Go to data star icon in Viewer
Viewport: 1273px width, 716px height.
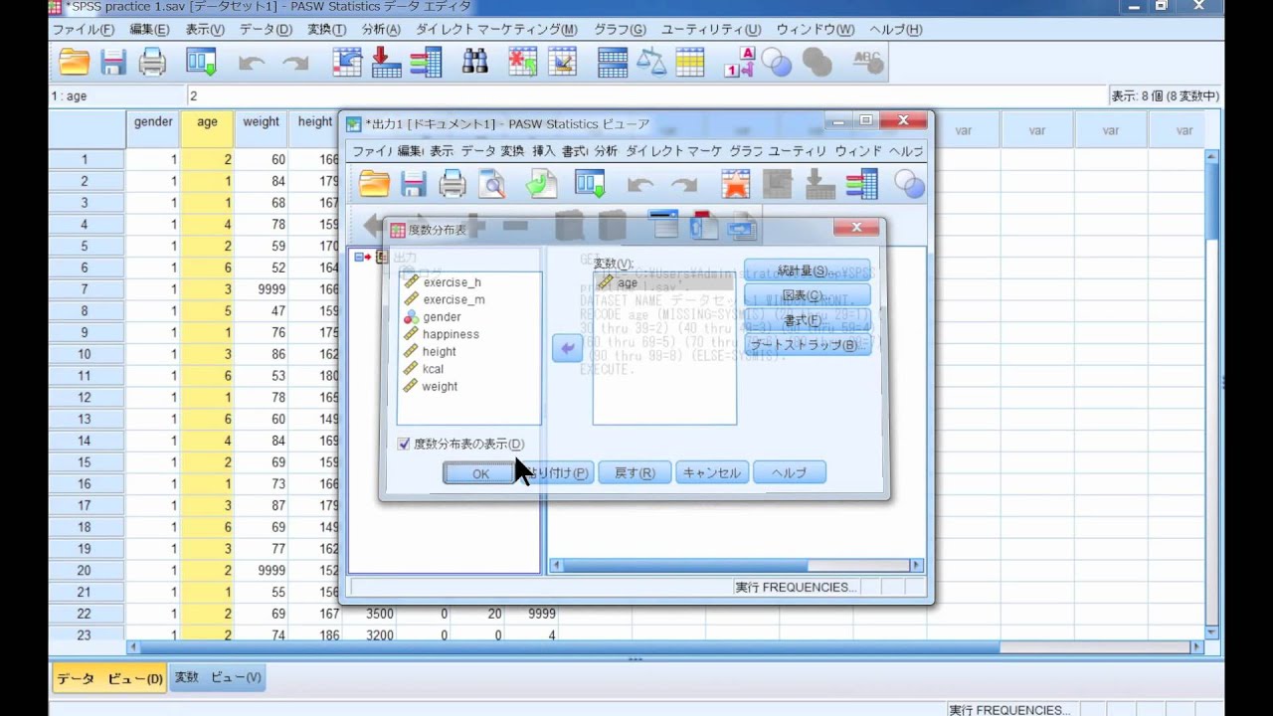[736, 184]
